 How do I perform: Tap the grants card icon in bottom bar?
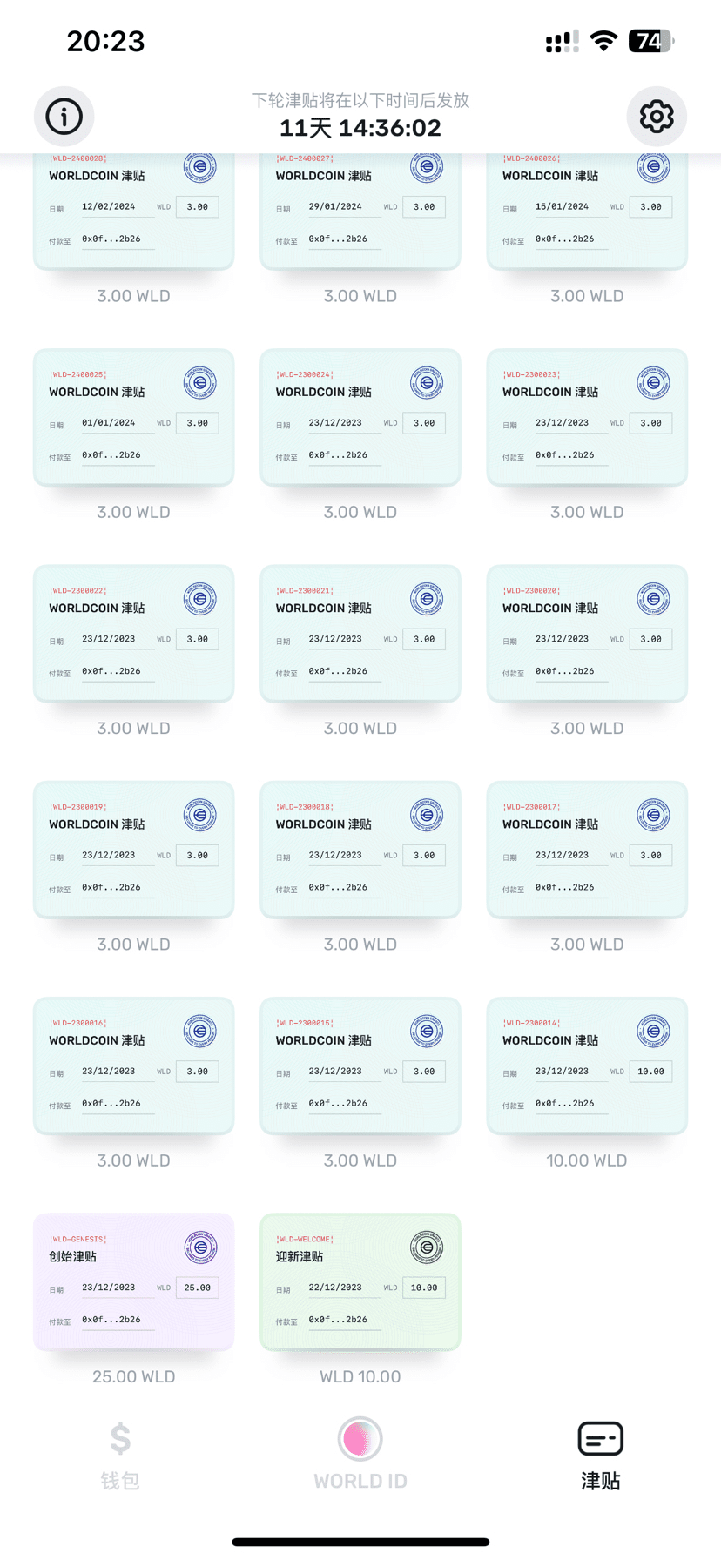pos(601,1438)
